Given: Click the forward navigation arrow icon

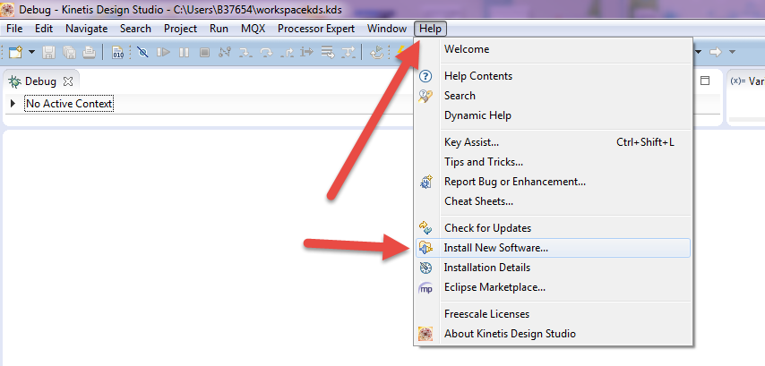Looking at the screenshot, I should (715, 52).
